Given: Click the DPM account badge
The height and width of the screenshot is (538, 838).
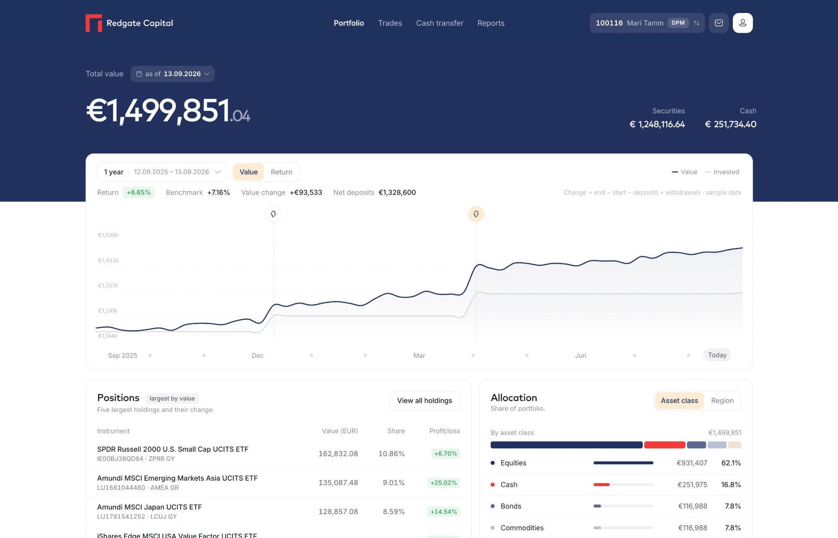Looking at the screenshot, I should (x=678, y=23).
